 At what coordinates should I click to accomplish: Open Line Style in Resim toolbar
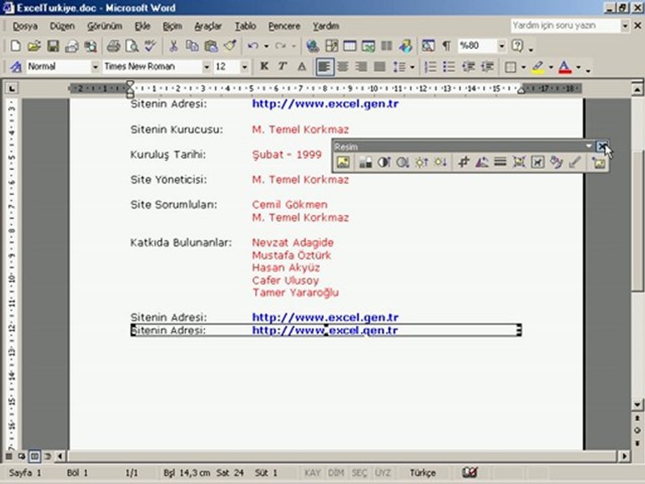(x=500, y=162)
